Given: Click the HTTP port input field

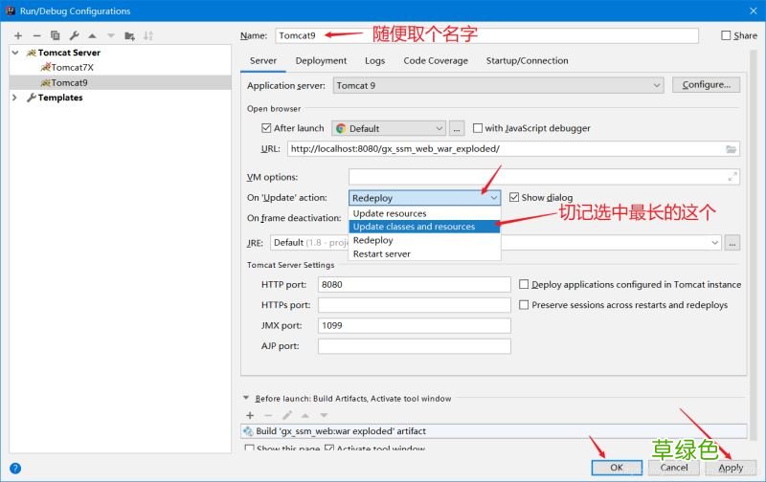Looking at the screenshot, I should tap(414, 285).
